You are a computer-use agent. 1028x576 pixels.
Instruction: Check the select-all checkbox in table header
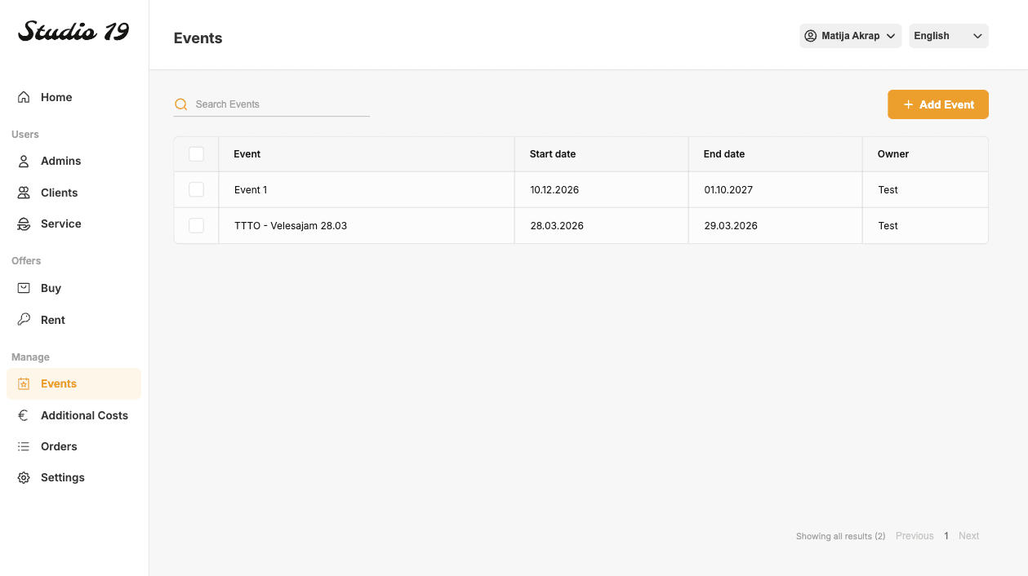pyautogui.click(x=196, y=153)
